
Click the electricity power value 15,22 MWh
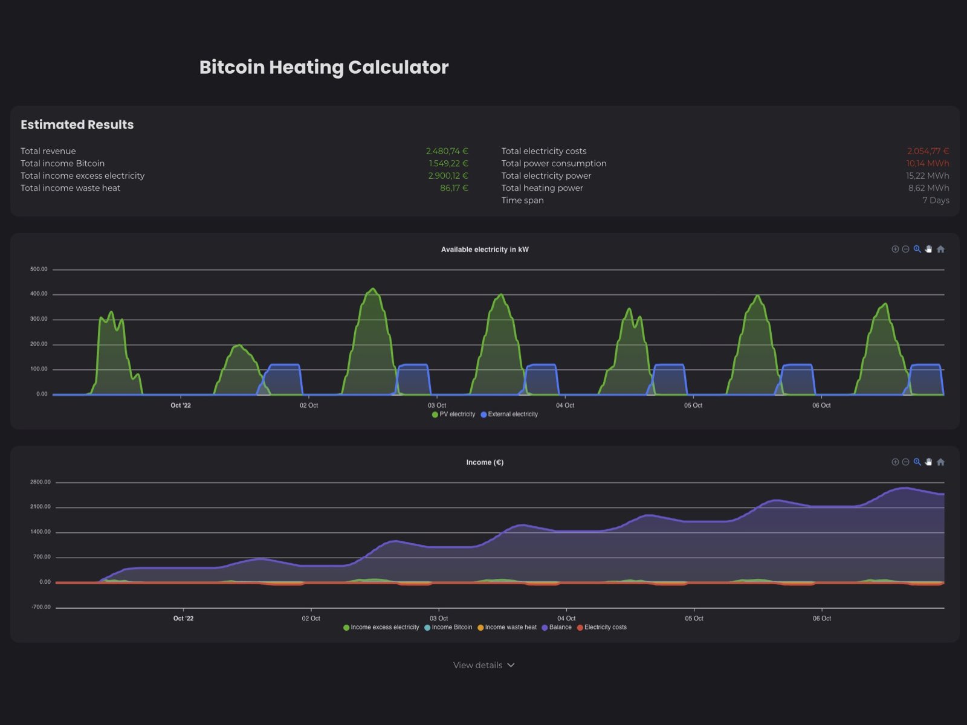tap(928, 176)
